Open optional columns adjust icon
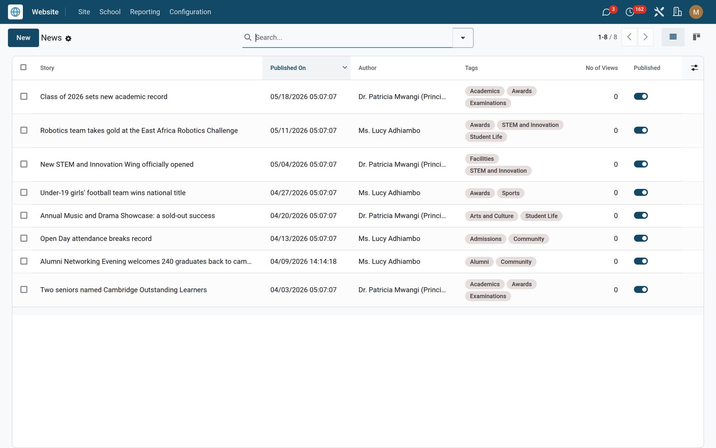716x448 pixels. click(694, 68)
